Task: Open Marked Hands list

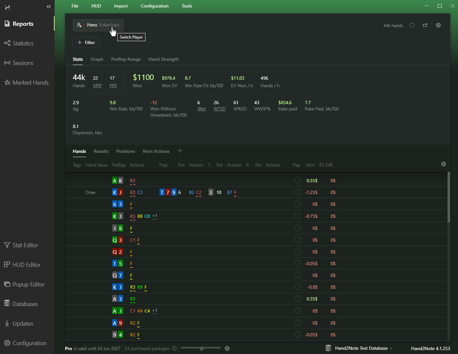Action: coord(26,83)
